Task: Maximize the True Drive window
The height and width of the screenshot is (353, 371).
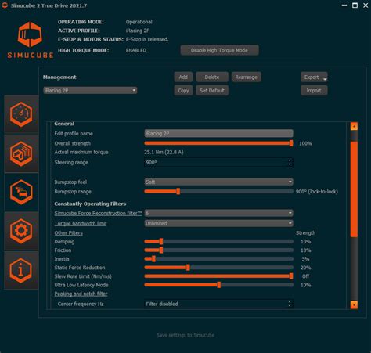Action: pos(355,5)
